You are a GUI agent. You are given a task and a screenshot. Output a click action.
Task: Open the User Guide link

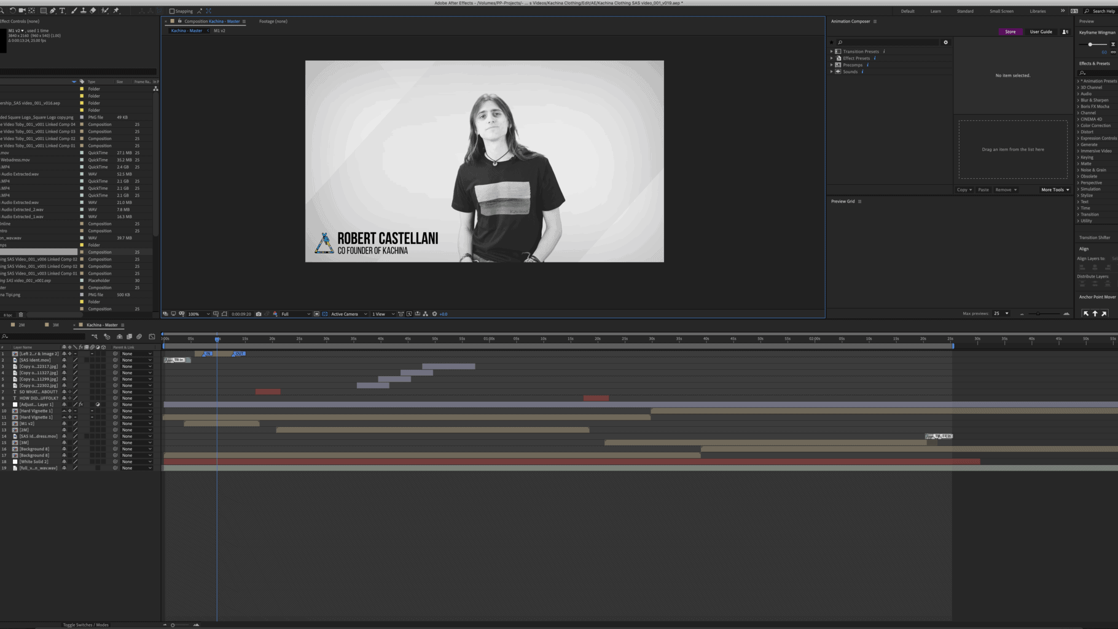click(1041, 32)
